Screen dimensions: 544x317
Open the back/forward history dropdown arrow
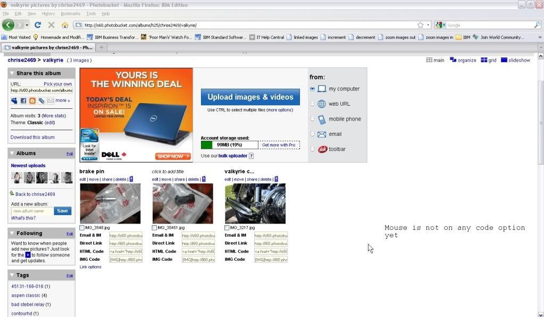27,25
